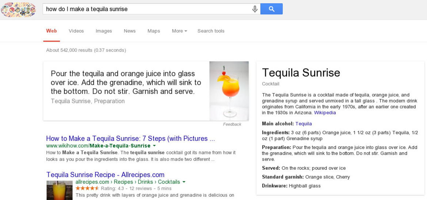Open the News tab
This screenshot has height=200, width=427.
(x=130, y=31)
